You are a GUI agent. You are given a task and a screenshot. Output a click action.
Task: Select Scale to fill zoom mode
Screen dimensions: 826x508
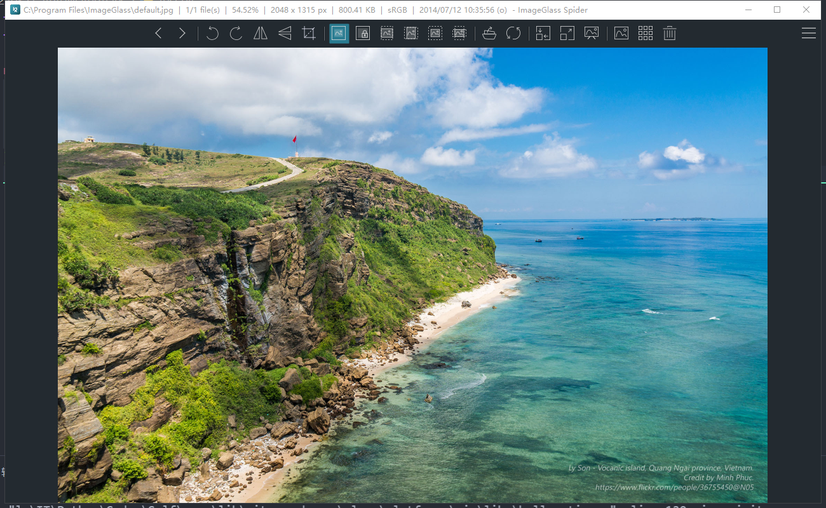[459, 34]
